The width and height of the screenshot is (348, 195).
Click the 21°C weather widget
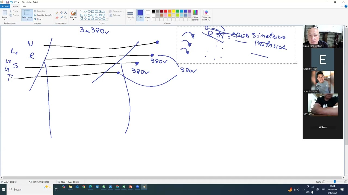click(x=294, y=189)
